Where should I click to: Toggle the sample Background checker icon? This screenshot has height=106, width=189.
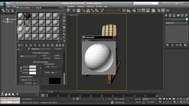[x=64, y=21]
